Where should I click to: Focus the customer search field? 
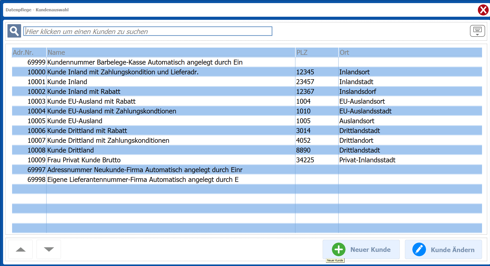tap(148, 31)
